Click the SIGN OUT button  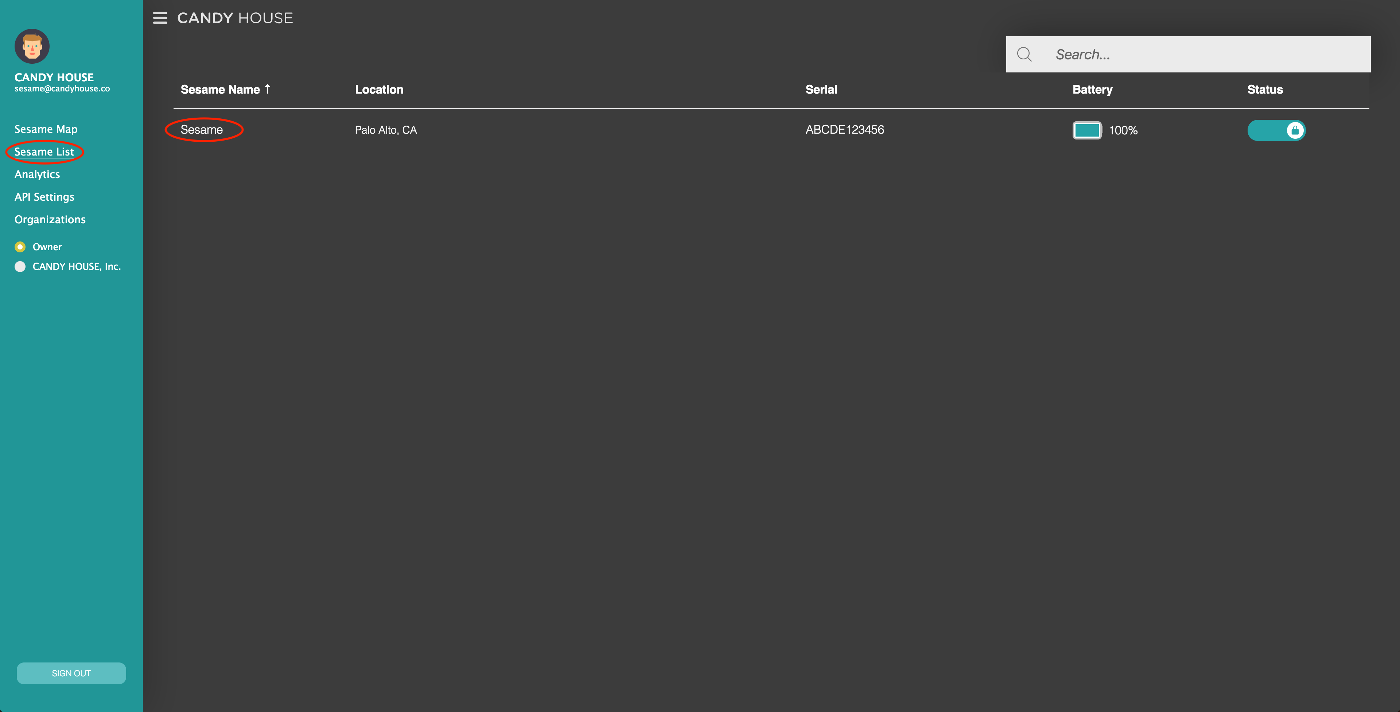pyautogui.click(x=71, y=673)
